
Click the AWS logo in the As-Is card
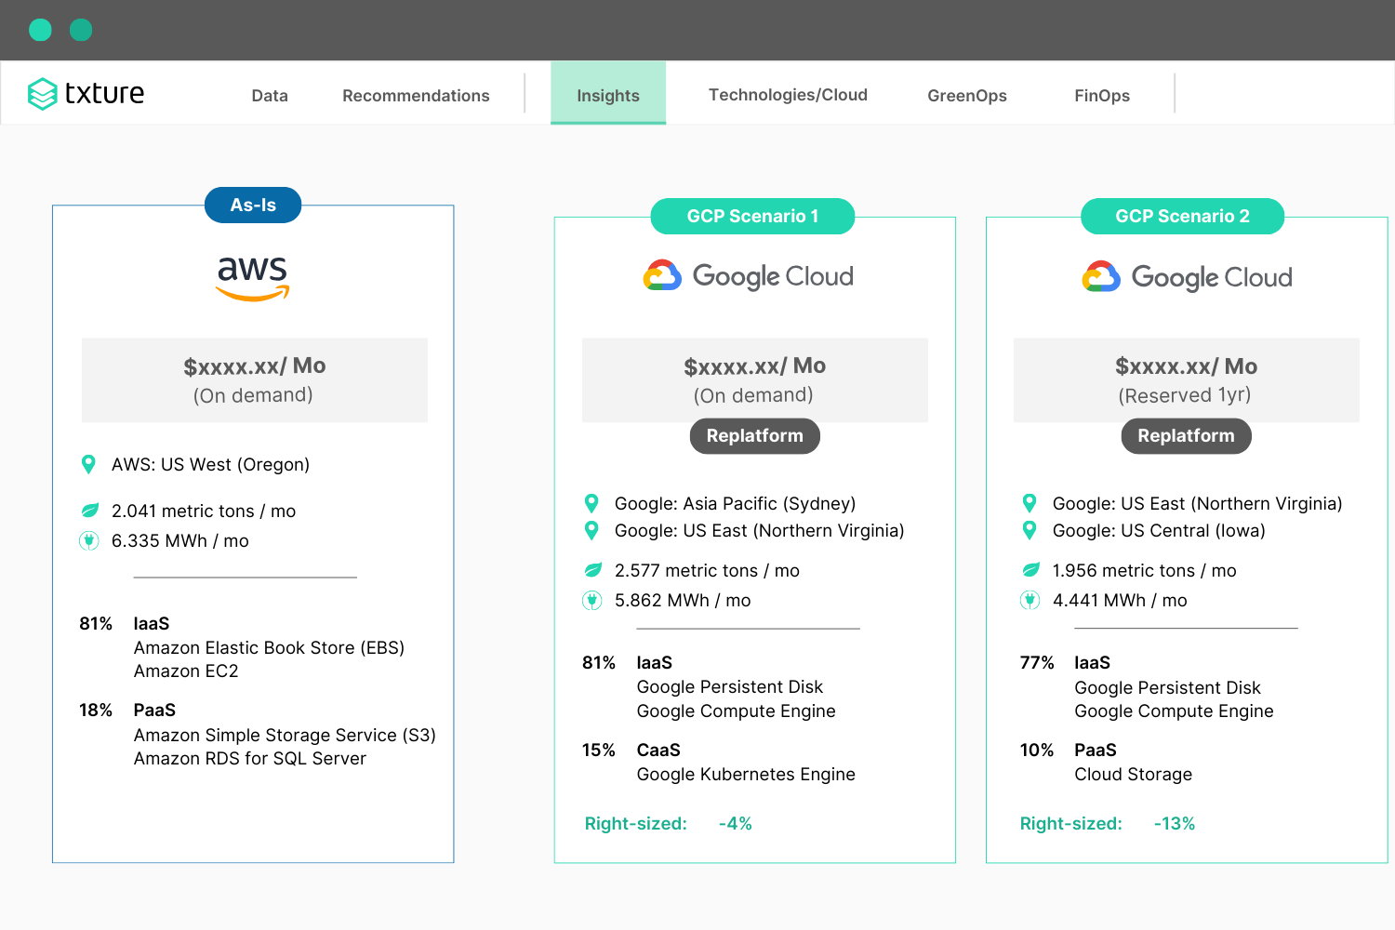(252, 278)
